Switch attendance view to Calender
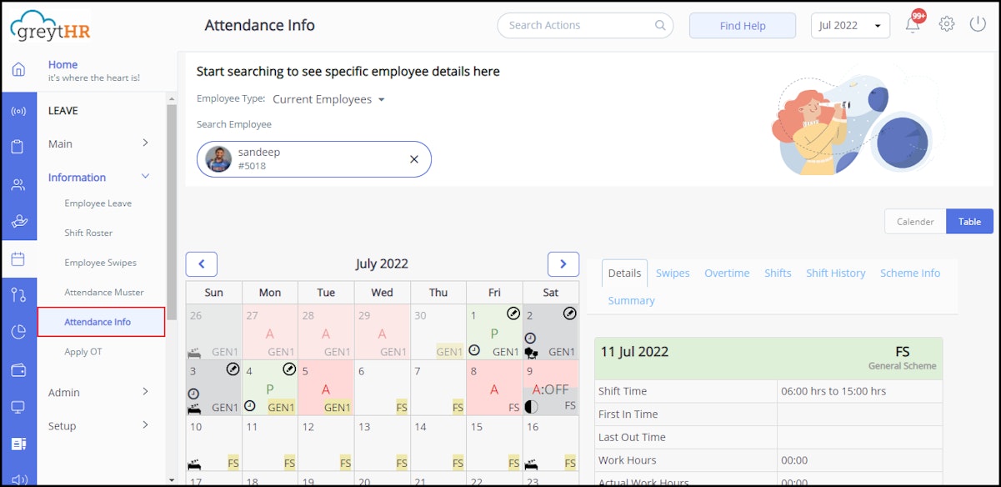The width and height of the screenshot is (1001, 487). tap(915, 221)
